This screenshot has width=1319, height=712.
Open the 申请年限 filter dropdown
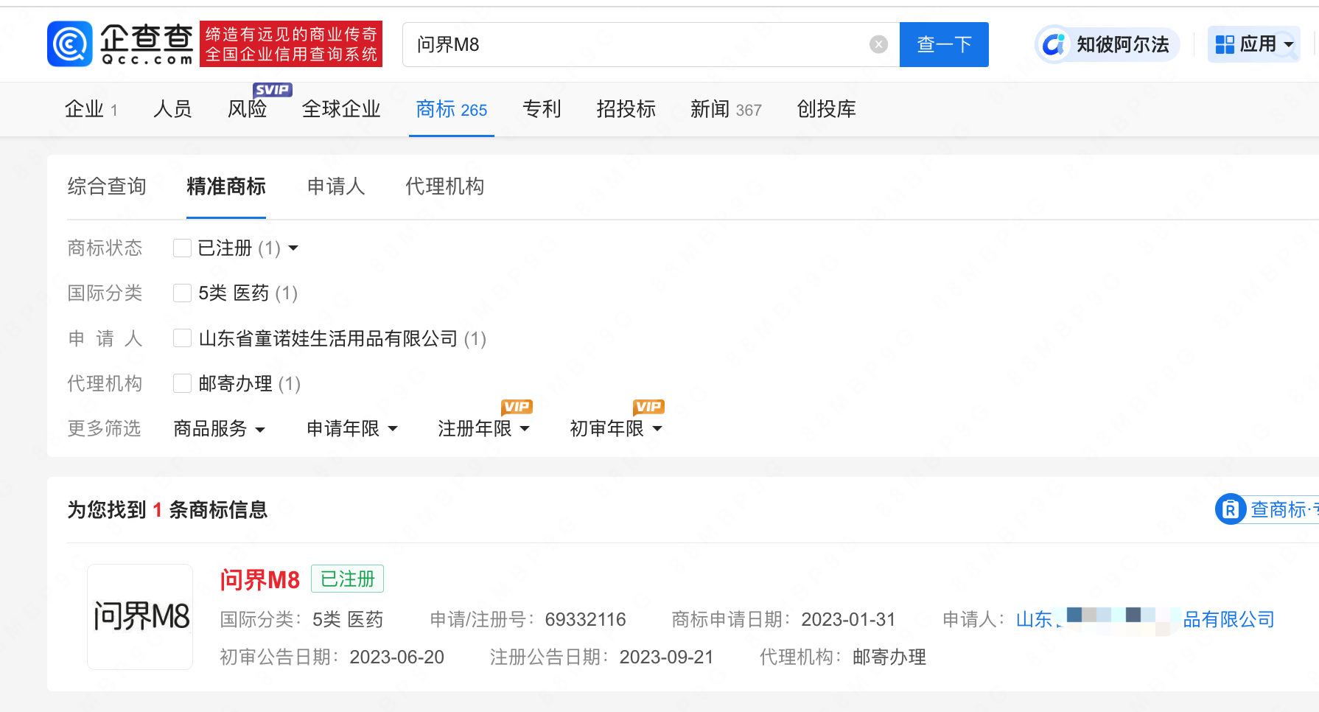click(351, 428)
